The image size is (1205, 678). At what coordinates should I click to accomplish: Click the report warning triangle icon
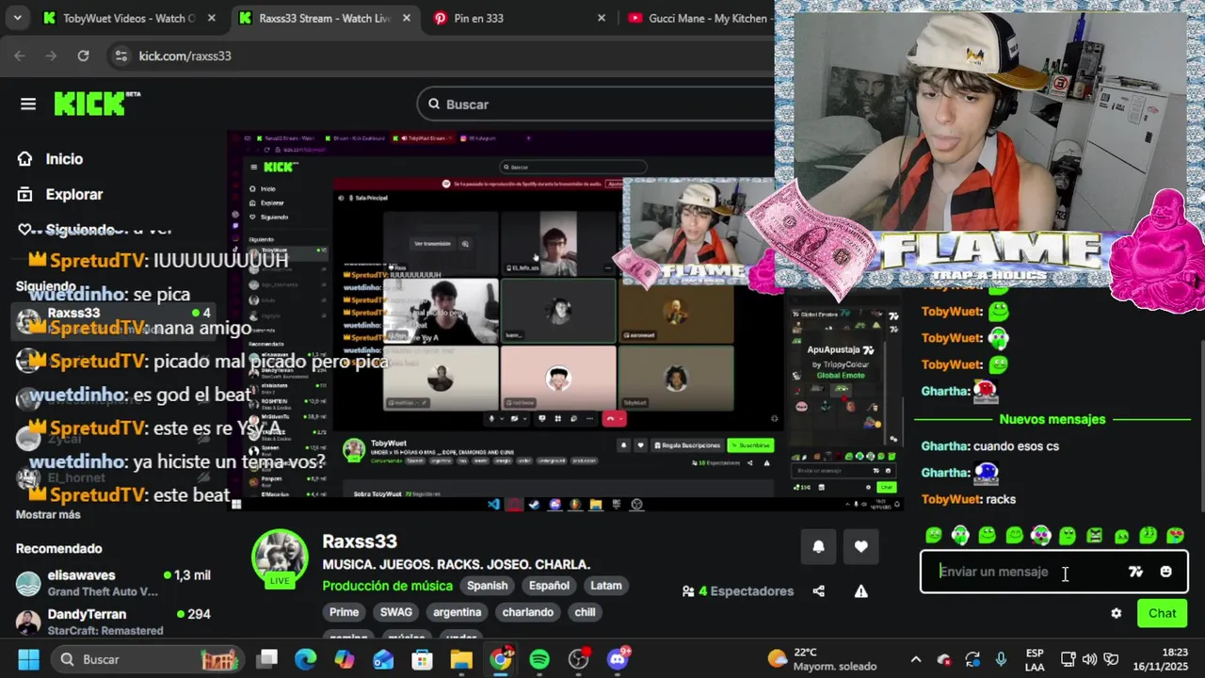pos(860,591)
